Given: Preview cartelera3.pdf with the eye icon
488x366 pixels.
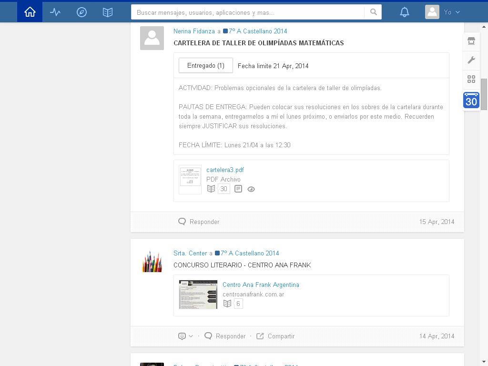Looking at the screenshot, I should coord(251,189).
